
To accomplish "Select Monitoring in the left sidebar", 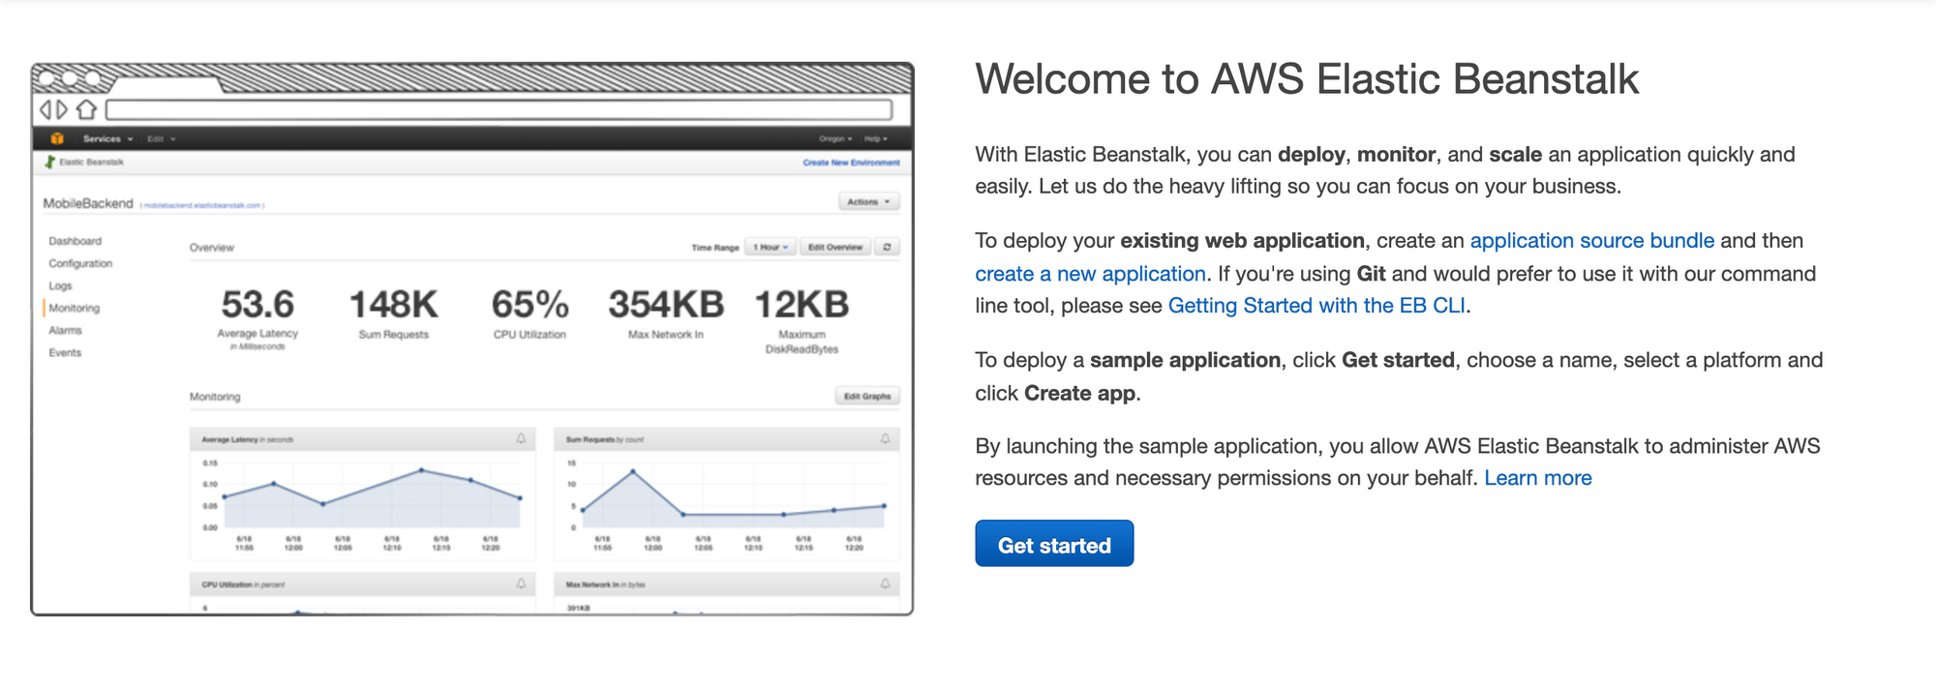I will 75,308.
